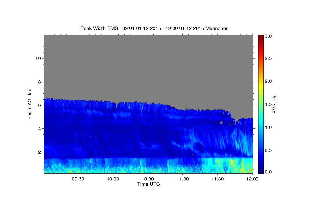The width and height of the screenshot is (313, 208).
Task: Click the dark red top of the colorbar
Action: pos(261,37)
